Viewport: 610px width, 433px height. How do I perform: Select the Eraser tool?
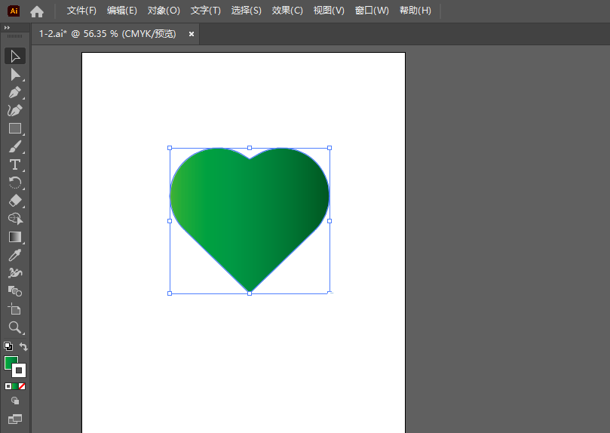(14, 201)
